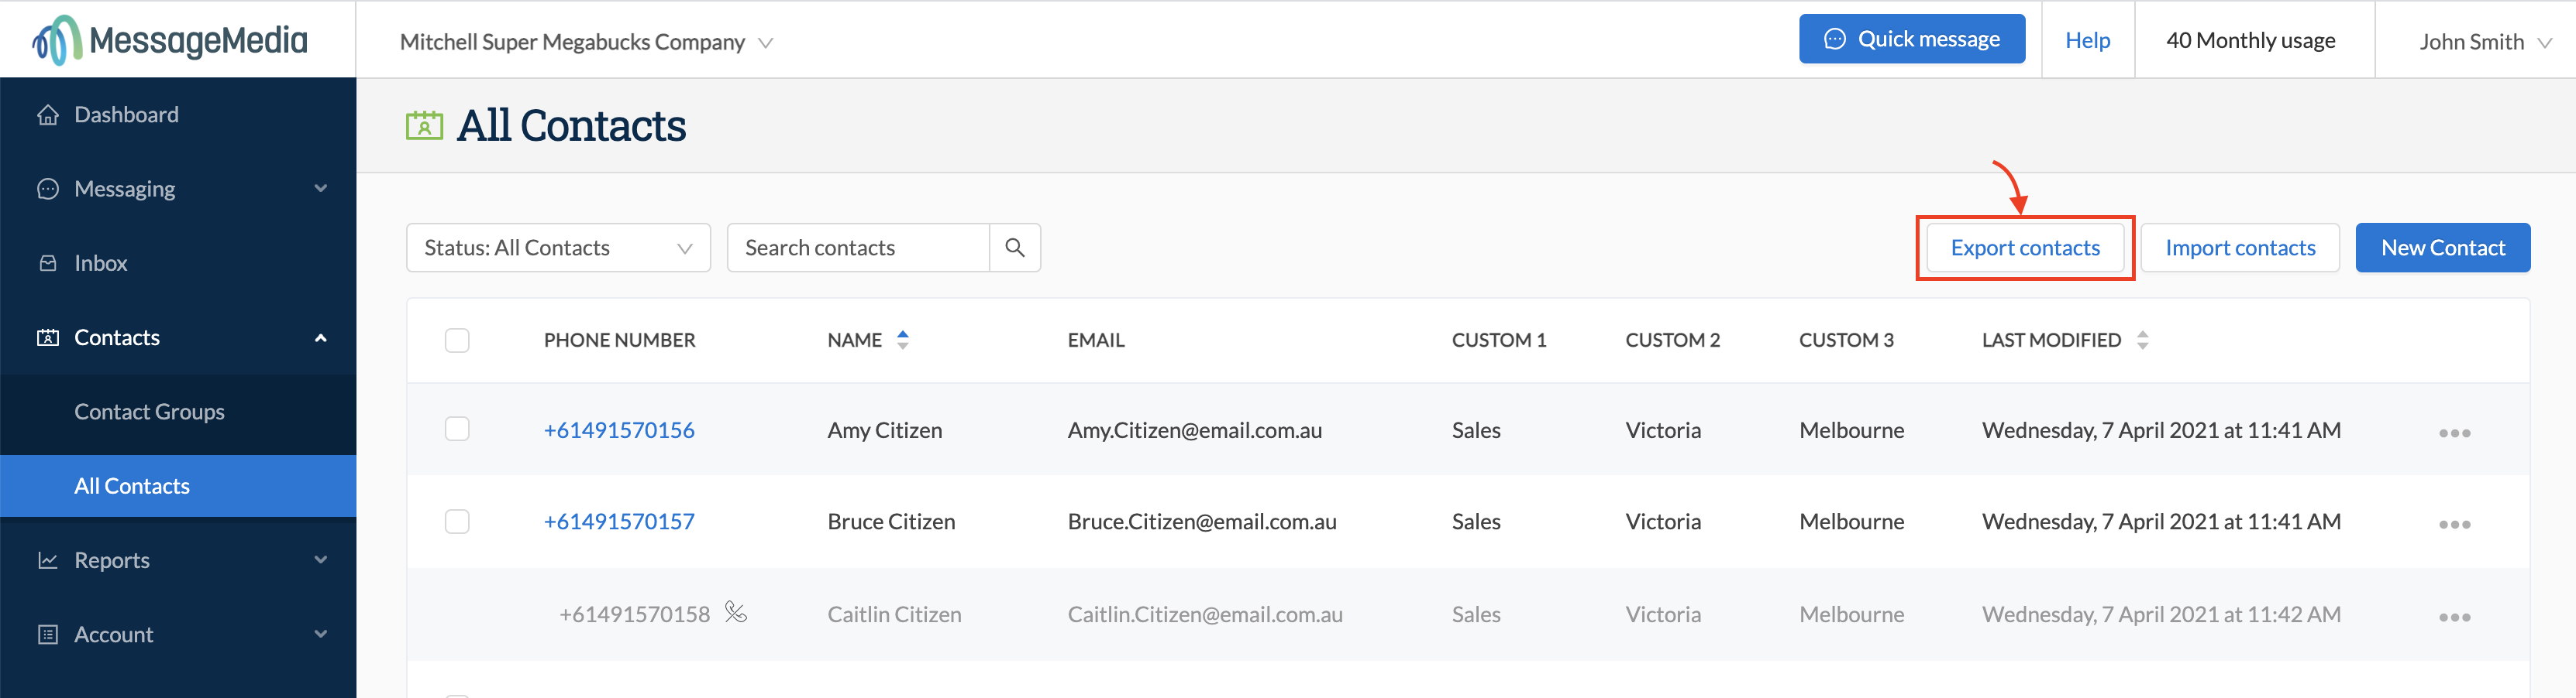Click the search magnifier icon beside Search contacts
This screenshot has height=698, width=2576.
coord(1015,247)
